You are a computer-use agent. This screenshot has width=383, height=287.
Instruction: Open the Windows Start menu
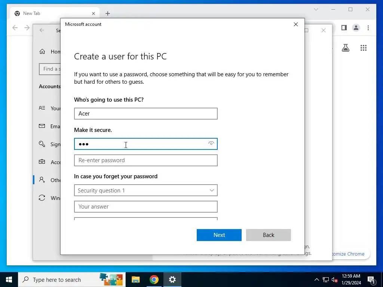coord(9,280)
